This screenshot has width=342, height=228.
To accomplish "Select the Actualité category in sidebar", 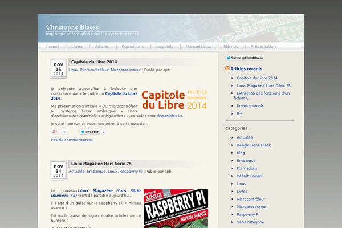I will coord(245,137).
